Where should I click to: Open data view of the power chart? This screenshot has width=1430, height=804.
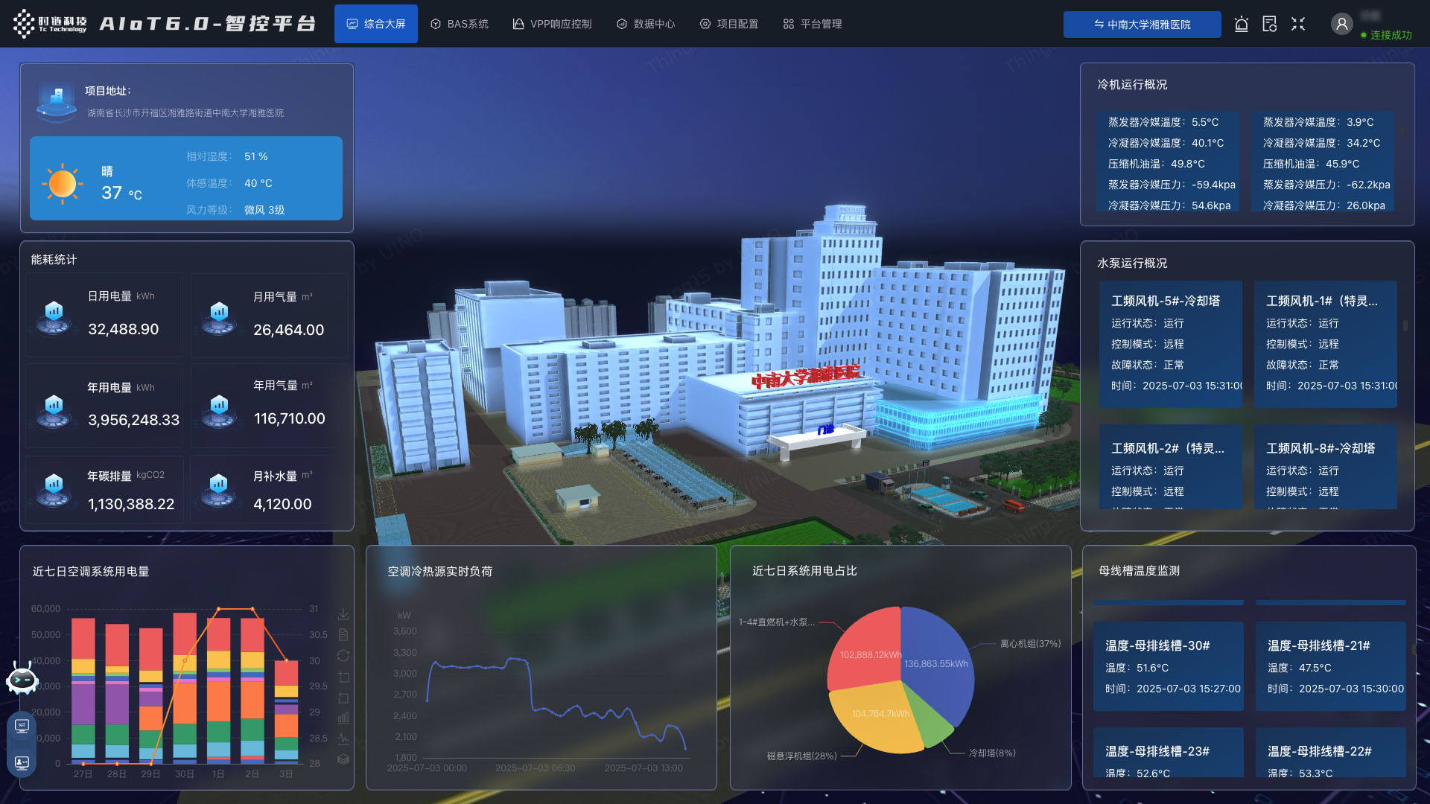(343, 635)
